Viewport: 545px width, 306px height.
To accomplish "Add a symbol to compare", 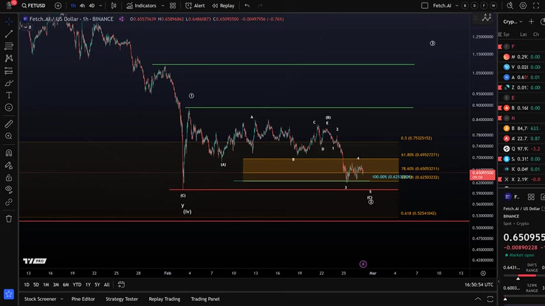I will 58,6.
